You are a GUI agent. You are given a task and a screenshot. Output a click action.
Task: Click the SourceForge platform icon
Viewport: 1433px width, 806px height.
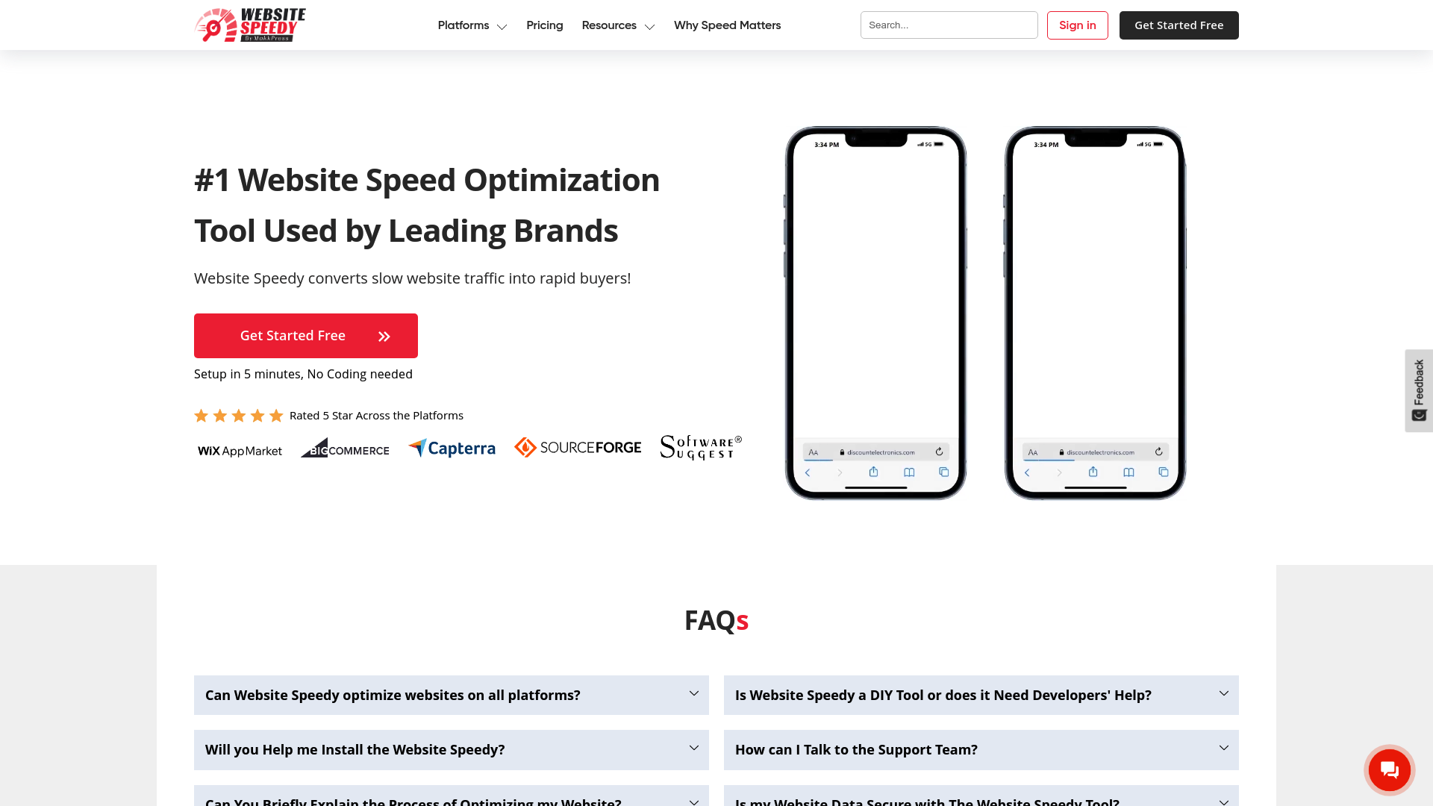pos(578,447)
